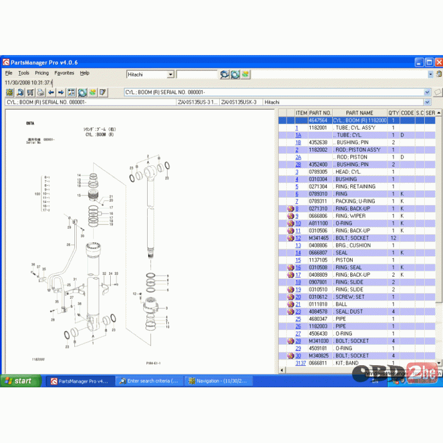Click the marker icon on row BOLT; SOCKET M341465
Screen dimensions: 443x443
tap(291, 238)
